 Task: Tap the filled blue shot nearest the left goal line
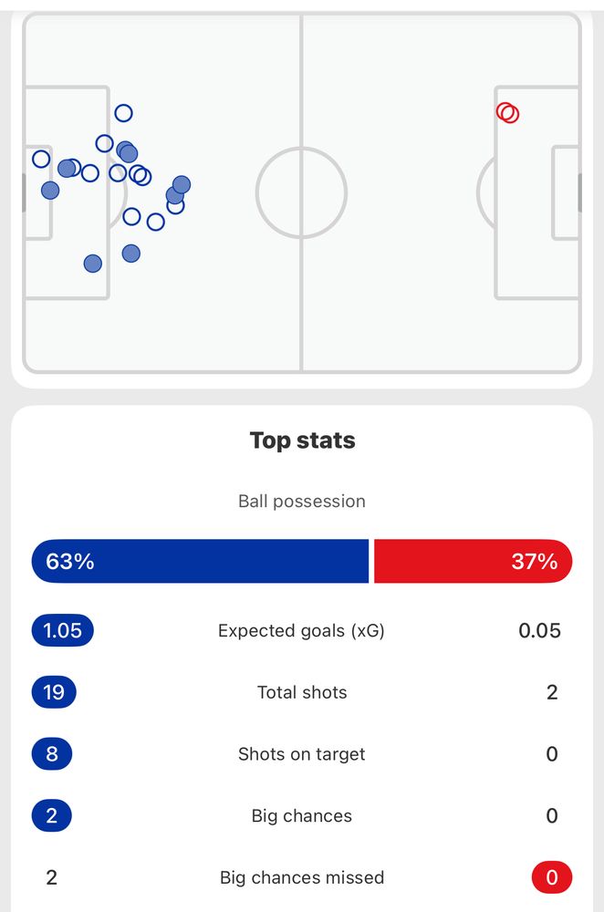coord(50,191)
